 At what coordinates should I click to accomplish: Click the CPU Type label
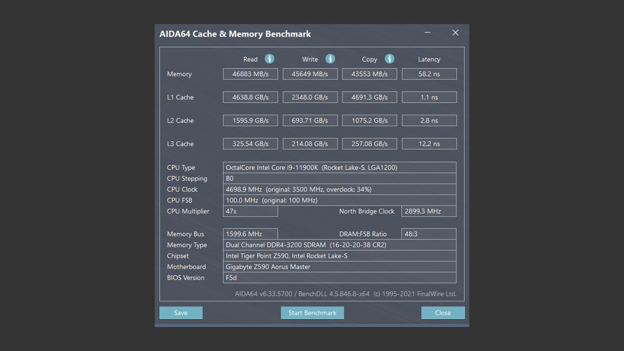[181, 168]
